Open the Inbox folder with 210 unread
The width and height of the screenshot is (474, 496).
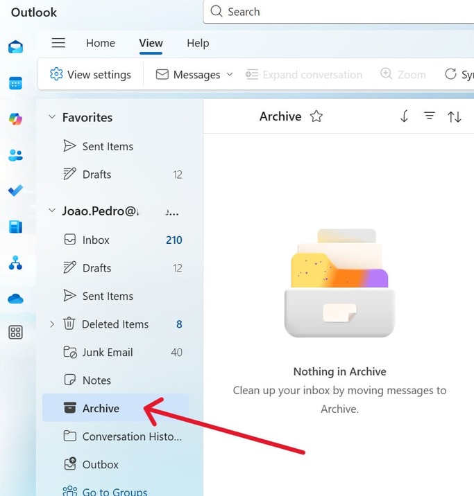point(115,240)
